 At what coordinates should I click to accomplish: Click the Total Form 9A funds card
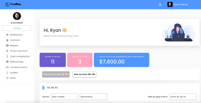coord(122,60)
